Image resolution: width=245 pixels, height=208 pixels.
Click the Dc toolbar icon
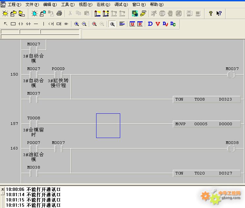click(173, 24)
